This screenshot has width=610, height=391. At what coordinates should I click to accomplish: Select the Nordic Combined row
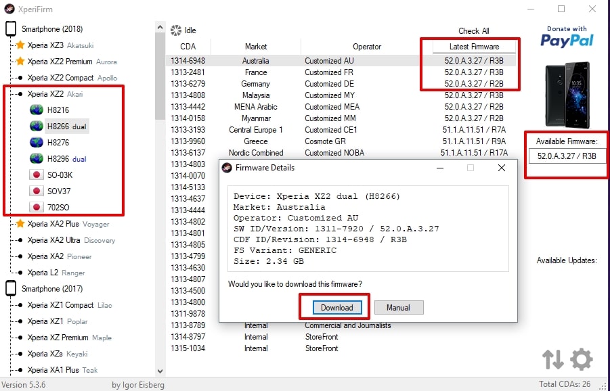341,153
